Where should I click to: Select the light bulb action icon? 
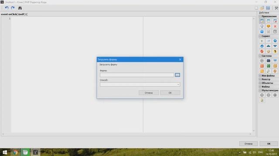coord(262,26)
